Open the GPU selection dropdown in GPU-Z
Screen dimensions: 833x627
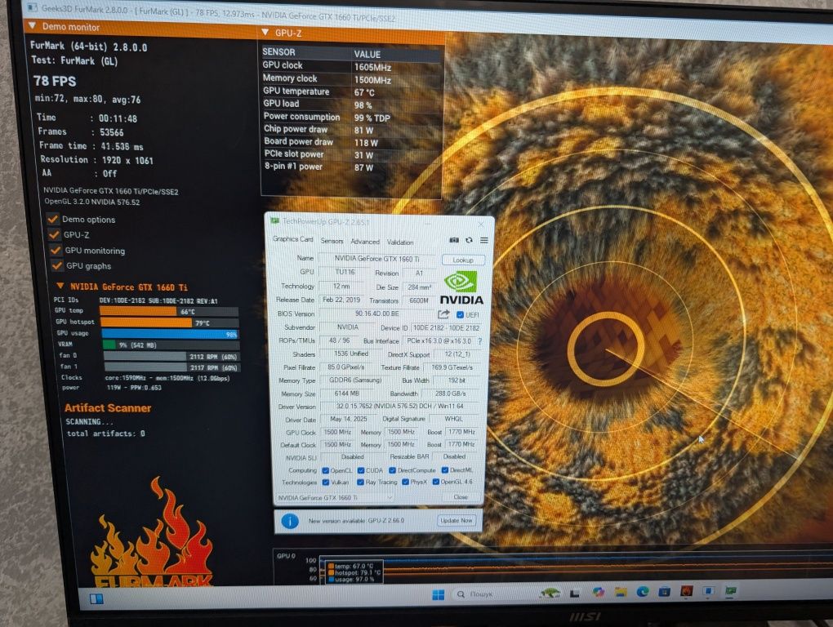[335, 497]
